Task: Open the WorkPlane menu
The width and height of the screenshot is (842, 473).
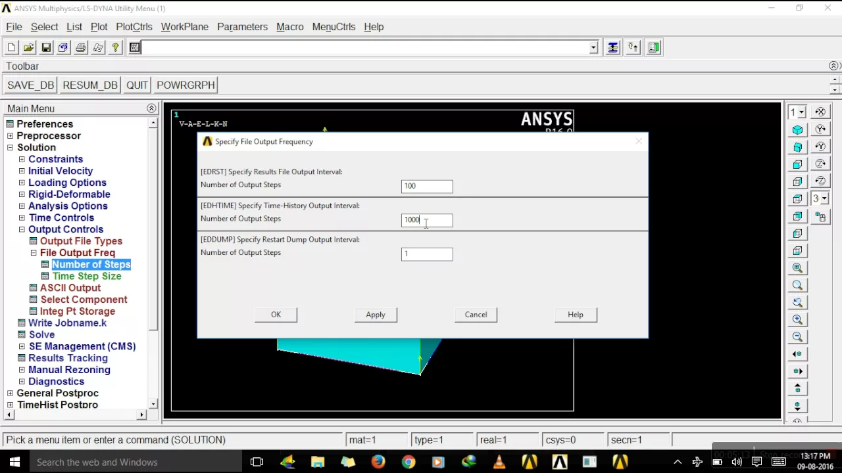Action: pyautogui.click(x=185, y=27)
